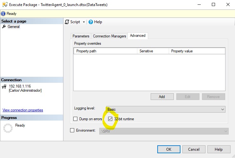Click the progress spinner icon
This screenshot has height=158, width=235.
8,128
